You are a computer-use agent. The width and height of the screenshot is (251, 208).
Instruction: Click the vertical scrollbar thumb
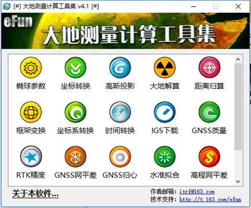[x=238, y=107]
